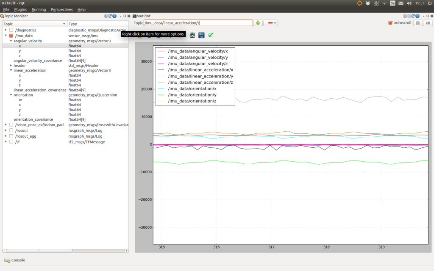Undock Topic Monitor with the O icon
The width and height of the screenshot is (434, 271).
125,16
